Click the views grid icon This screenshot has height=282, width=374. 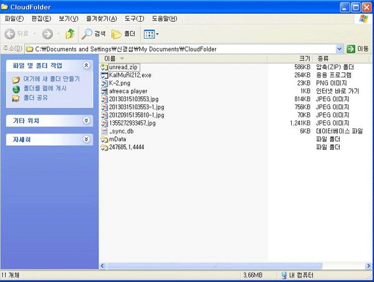tap(150, 34)
